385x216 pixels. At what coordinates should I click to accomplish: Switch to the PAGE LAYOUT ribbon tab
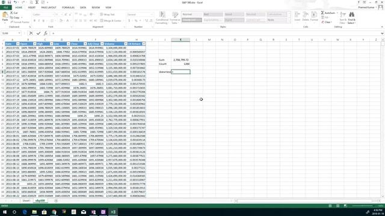pyautogui.click(x=49, y=8)
